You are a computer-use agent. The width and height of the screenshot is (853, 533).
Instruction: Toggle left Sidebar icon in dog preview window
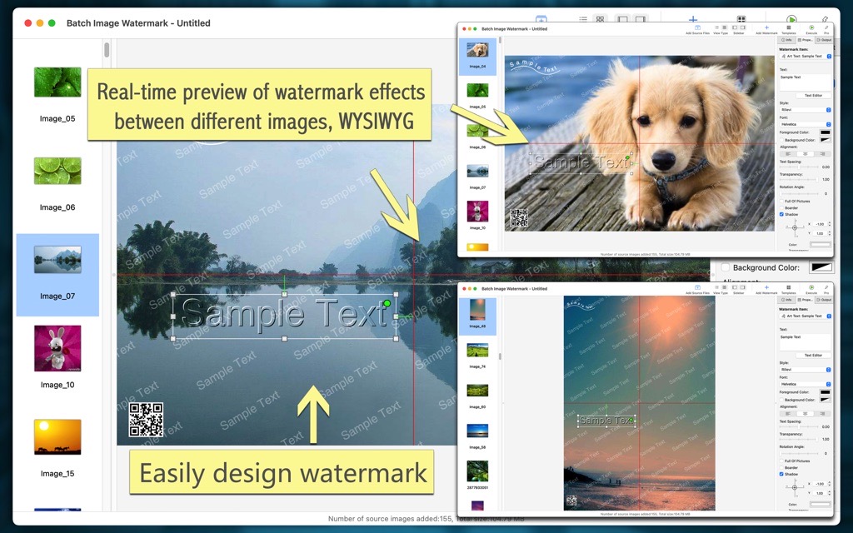[735, 27]
